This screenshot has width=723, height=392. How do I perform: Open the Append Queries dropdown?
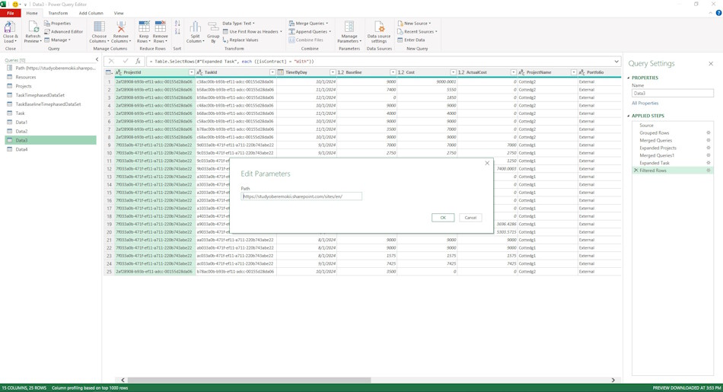[310, 32]
